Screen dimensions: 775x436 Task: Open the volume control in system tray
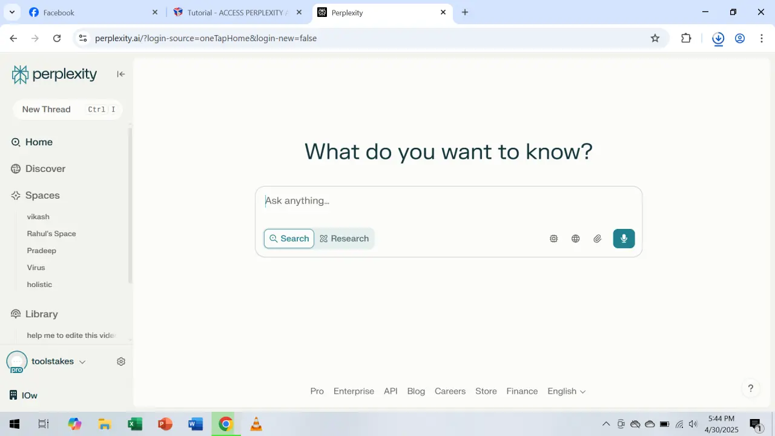[693, 424]
